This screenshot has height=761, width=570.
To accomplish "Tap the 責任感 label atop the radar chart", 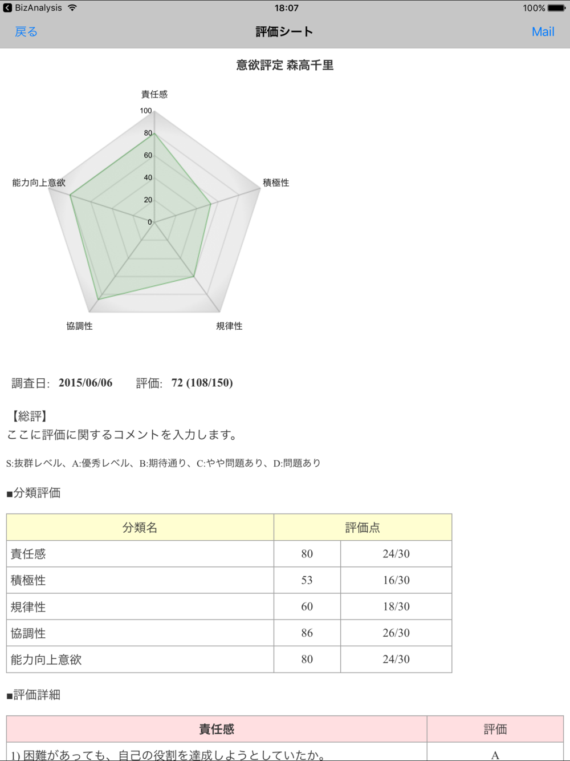I will click(x=154, y=94).
